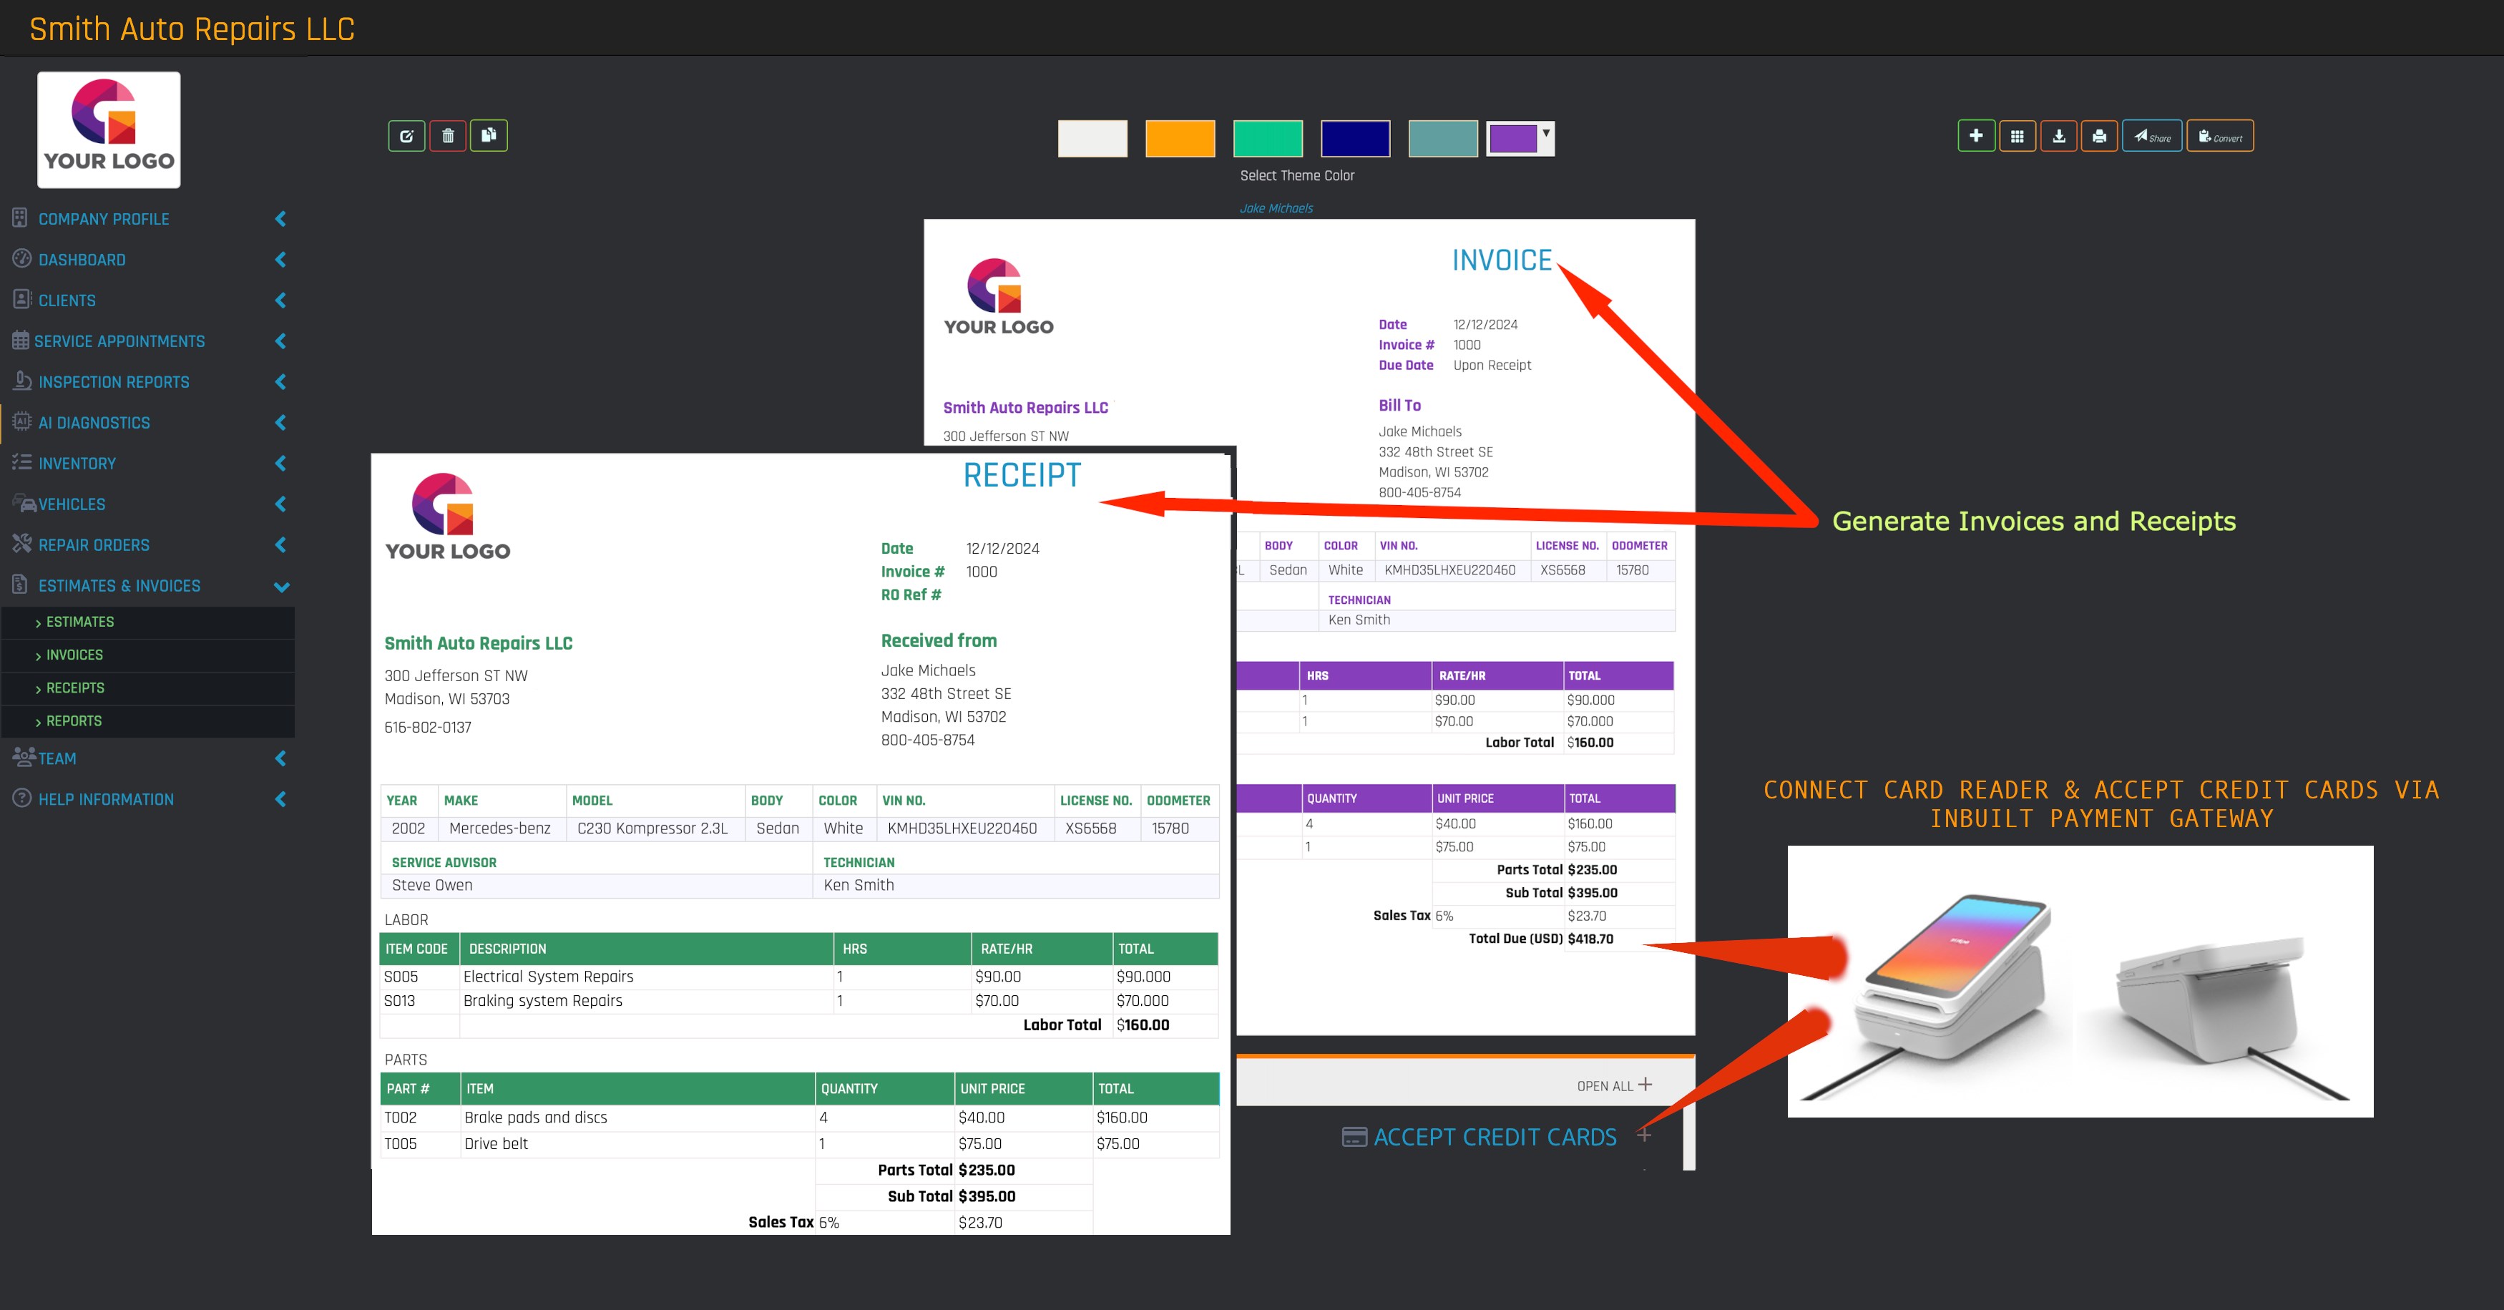2504x1310 pixels.
Task: Click the plus add new icon button
Action: click(1976, 136)
